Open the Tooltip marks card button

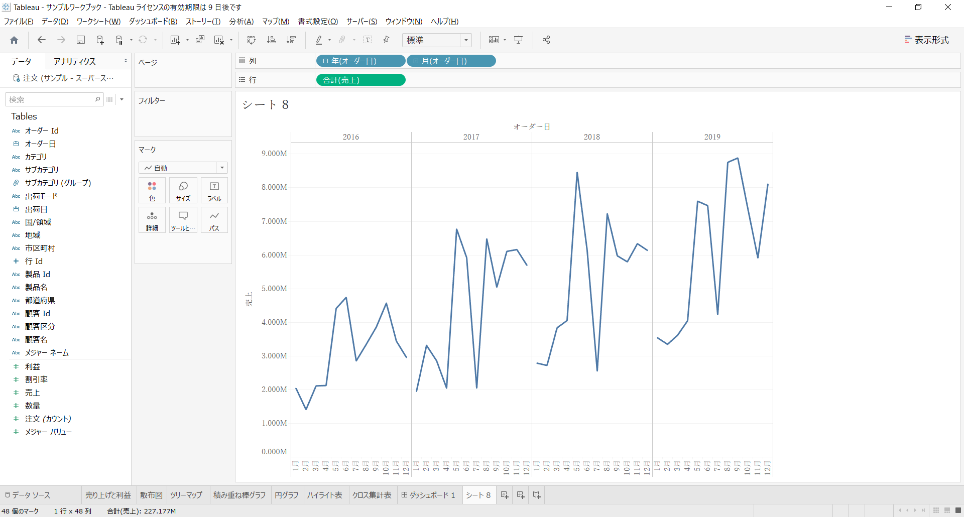[183, 220]
